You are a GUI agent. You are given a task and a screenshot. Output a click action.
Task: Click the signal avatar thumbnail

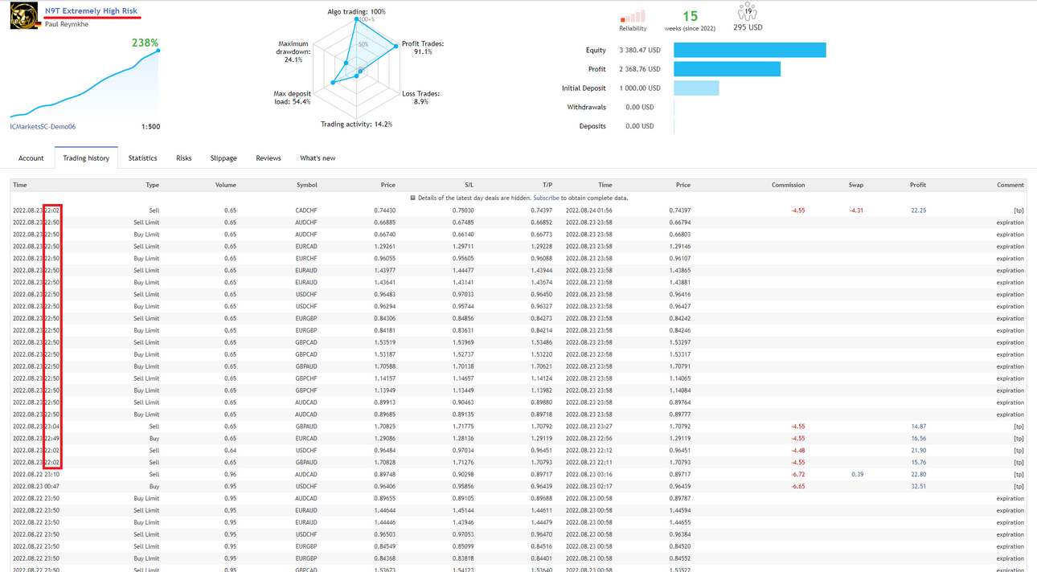[x=24, y=14]
